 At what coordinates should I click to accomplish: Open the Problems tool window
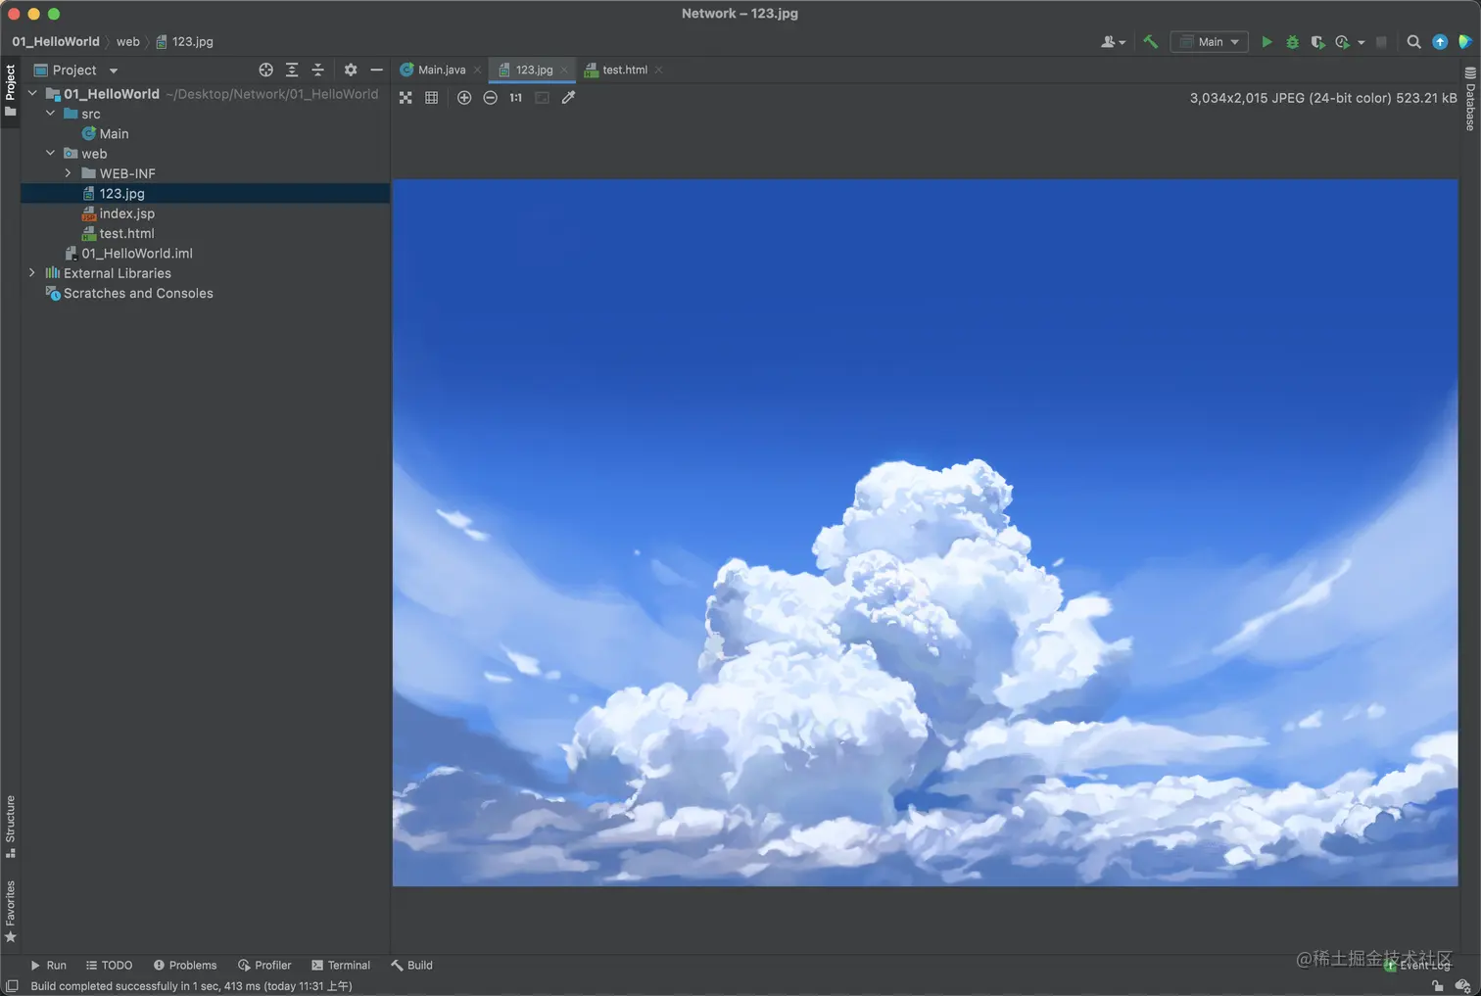(185, 966)
